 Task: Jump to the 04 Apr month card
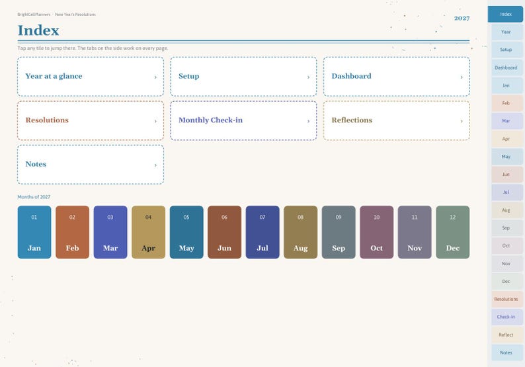(x=148, y=232)
